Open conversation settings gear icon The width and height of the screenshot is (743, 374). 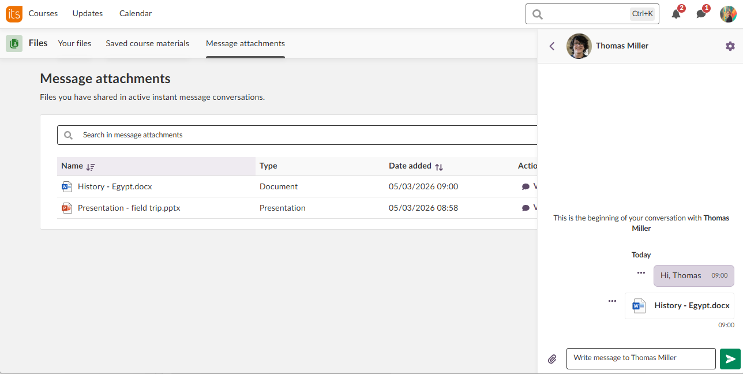[730, 46]
